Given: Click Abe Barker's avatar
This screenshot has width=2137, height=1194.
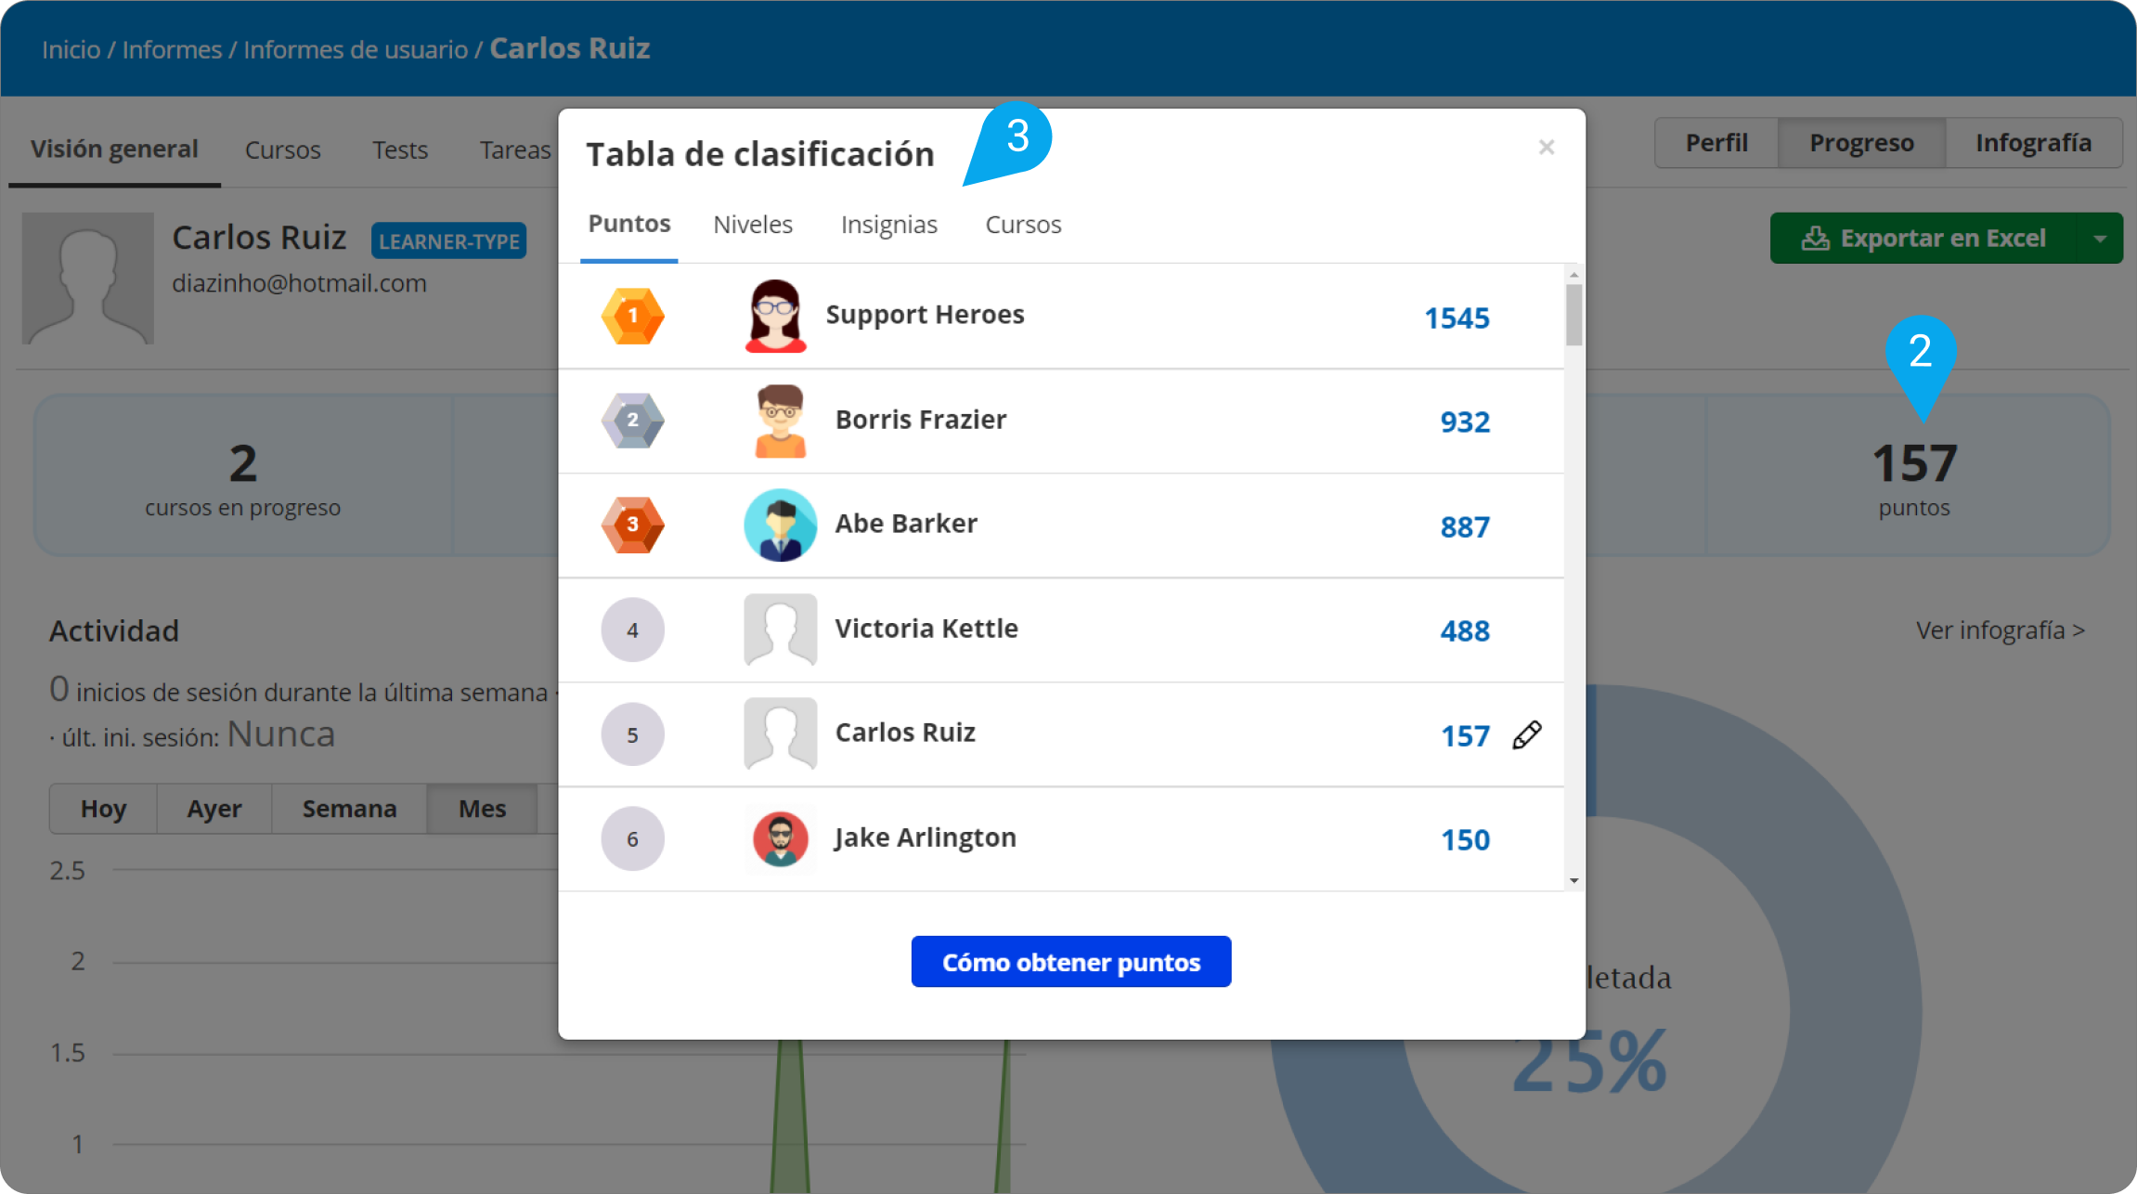Looking at the screenshot, I should coord(780,525).
